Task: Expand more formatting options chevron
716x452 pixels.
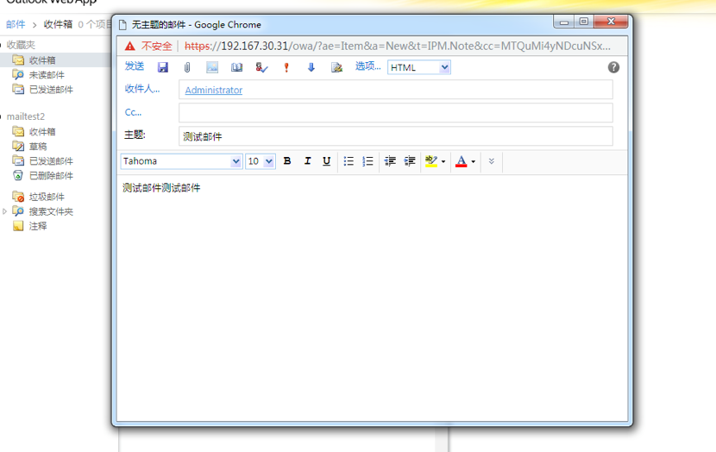Action: tap(492, 161)
